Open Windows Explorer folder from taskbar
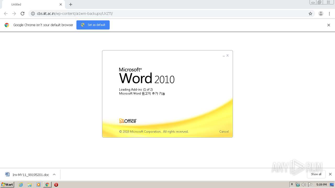This screenshot has height=188, width=335. pyautogui.click(x=30, y=185)
